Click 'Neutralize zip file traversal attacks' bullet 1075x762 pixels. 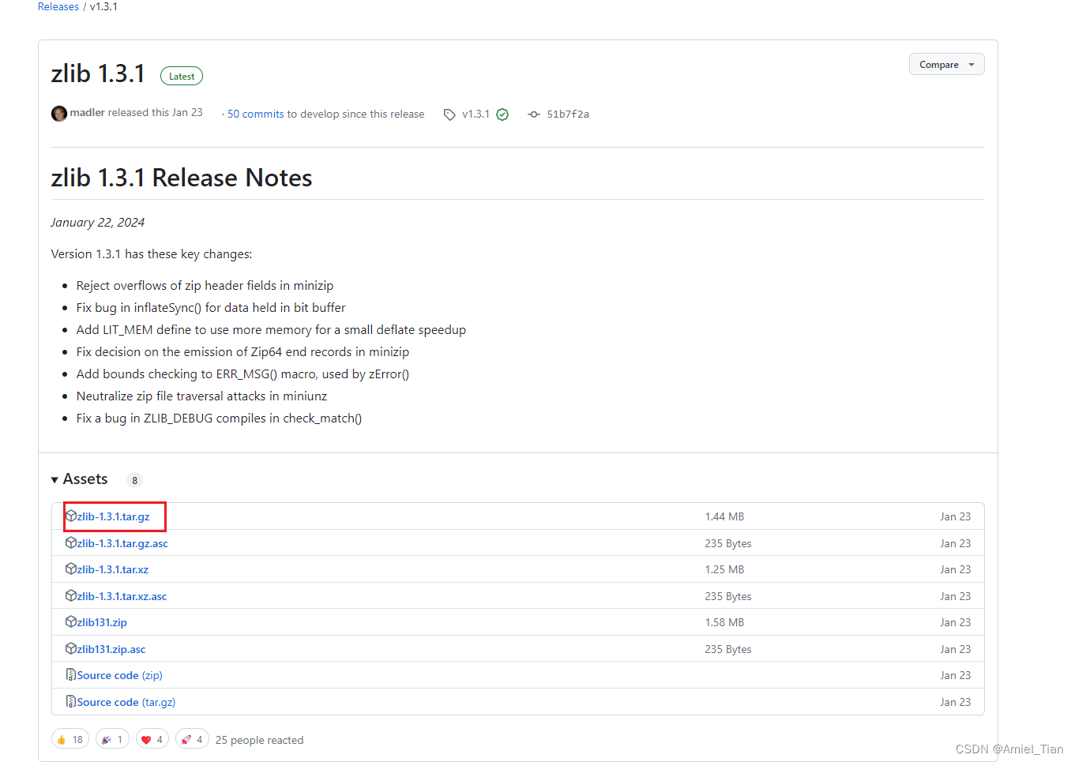pos(201,396)
